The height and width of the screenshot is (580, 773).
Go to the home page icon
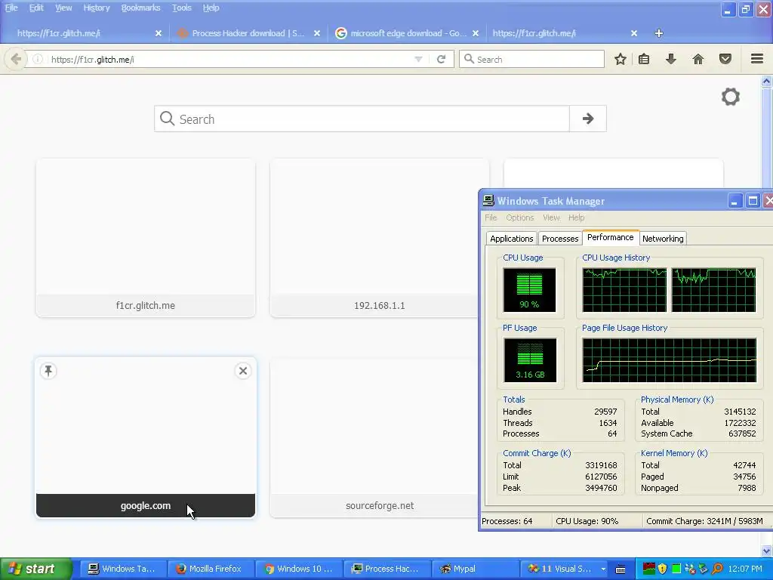pos(698,59)
